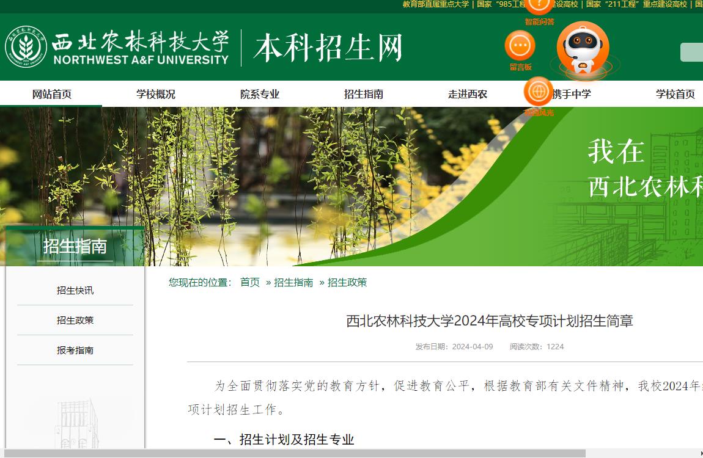Click the 您现在的位置 breadcrumb label
The image size is (703, 458).
coord(200,283)
